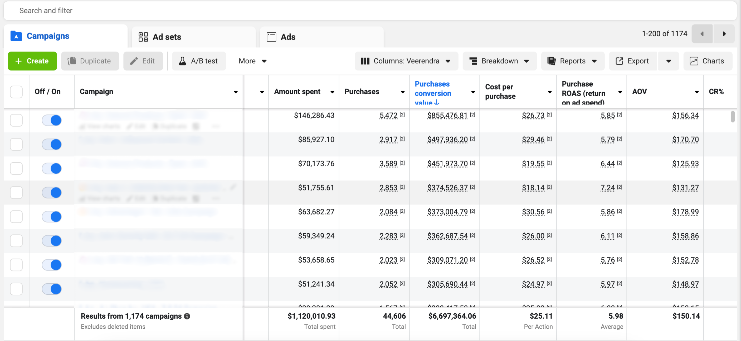Click the green Create plus button

[32, 61]
